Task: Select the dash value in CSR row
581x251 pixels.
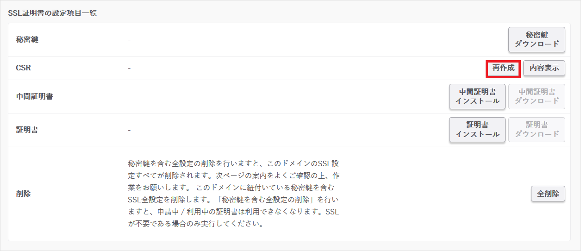Action: (129, 68)
